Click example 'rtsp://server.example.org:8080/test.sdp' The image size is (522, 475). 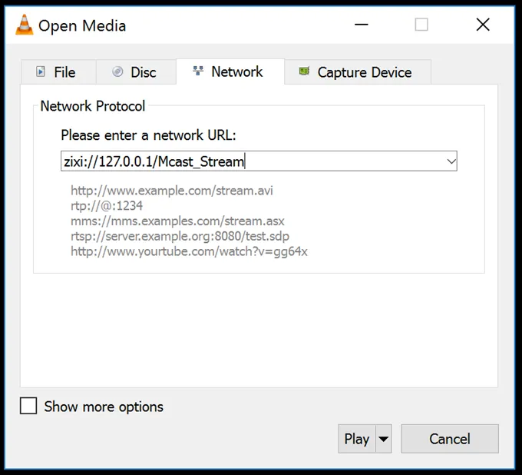tap(180, 236)
